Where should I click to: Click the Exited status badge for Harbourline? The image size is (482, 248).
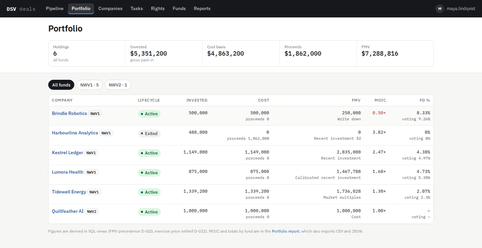(x=149, y=133)
